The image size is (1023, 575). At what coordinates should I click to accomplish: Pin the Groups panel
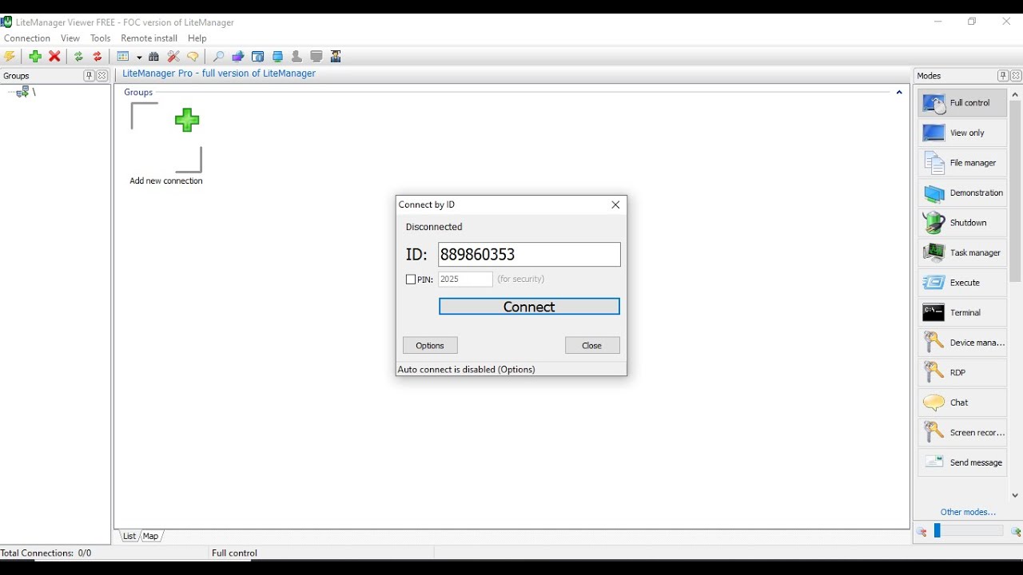click(89, 76)
